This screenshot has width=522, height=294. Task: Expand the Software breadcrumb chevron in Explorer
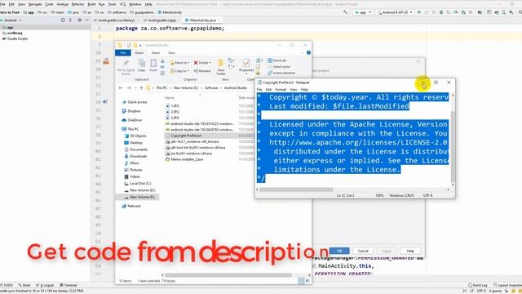click(x=221, y=88)
